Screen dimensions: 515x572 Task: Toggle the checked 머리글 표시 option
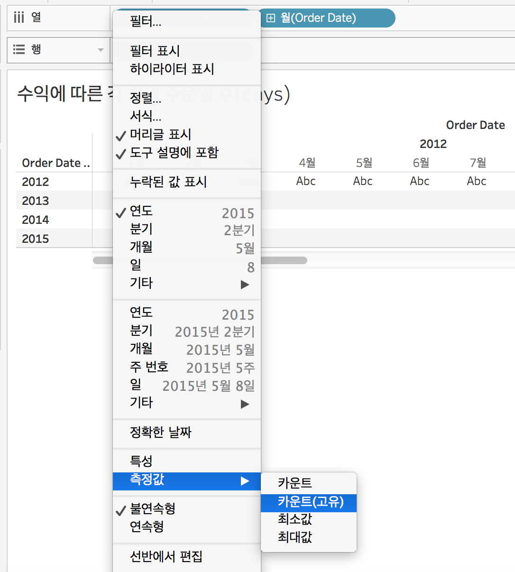pyautogui.click(x=187, y=134)
